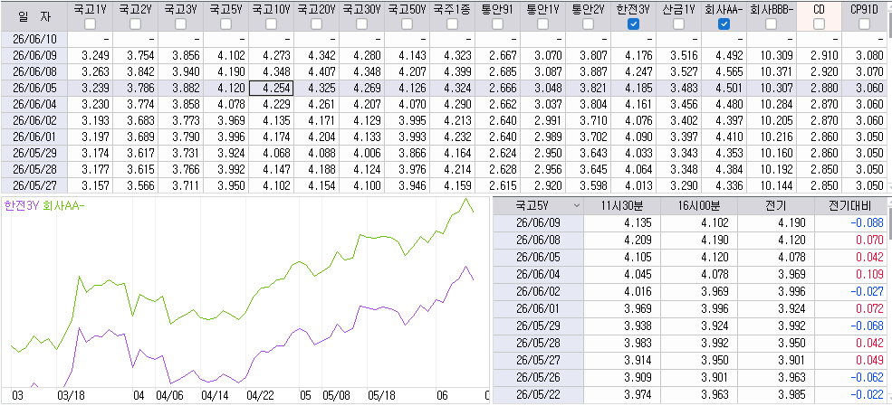Tick the 국주1종 checkbox
892x406 pixels.
coord(452,24)
